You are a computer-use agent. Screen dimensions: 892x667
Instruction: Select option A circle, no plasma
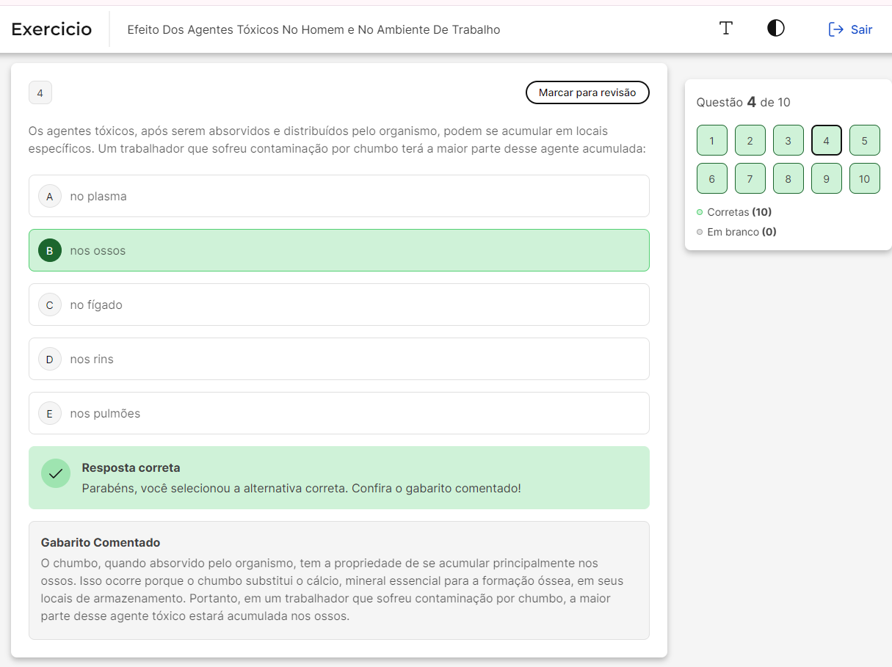click(x=50, y=197)
